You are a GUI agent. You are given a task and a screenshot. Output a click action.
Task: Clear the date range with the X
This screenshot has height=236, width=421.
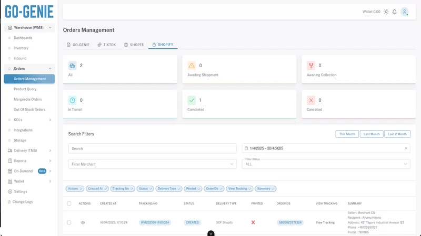(x=406, y=148)
